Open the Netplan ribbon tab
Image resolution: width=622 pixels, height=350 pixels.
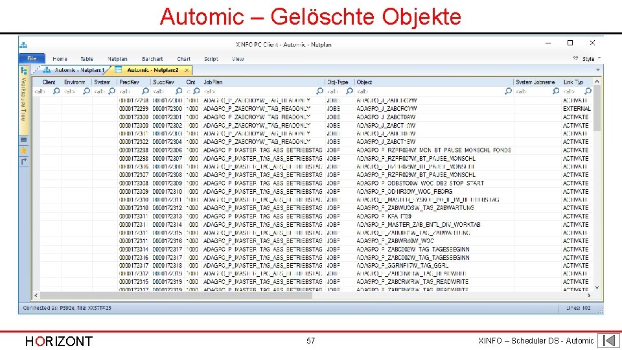pyautogui.click(x=117, y=59)
